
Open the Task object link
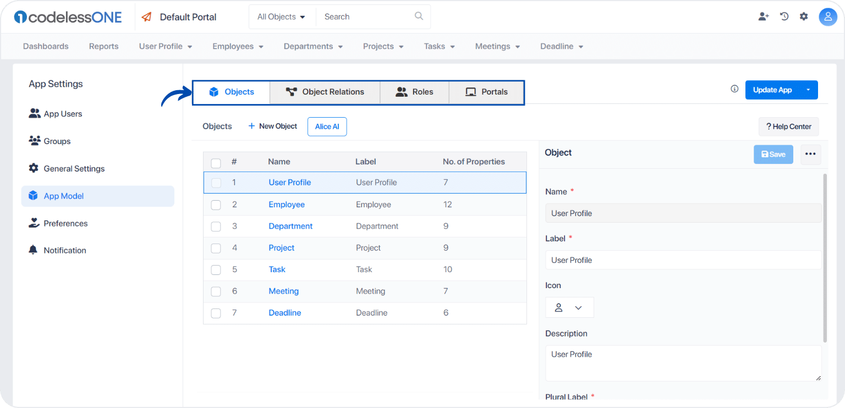pos(277,269)
